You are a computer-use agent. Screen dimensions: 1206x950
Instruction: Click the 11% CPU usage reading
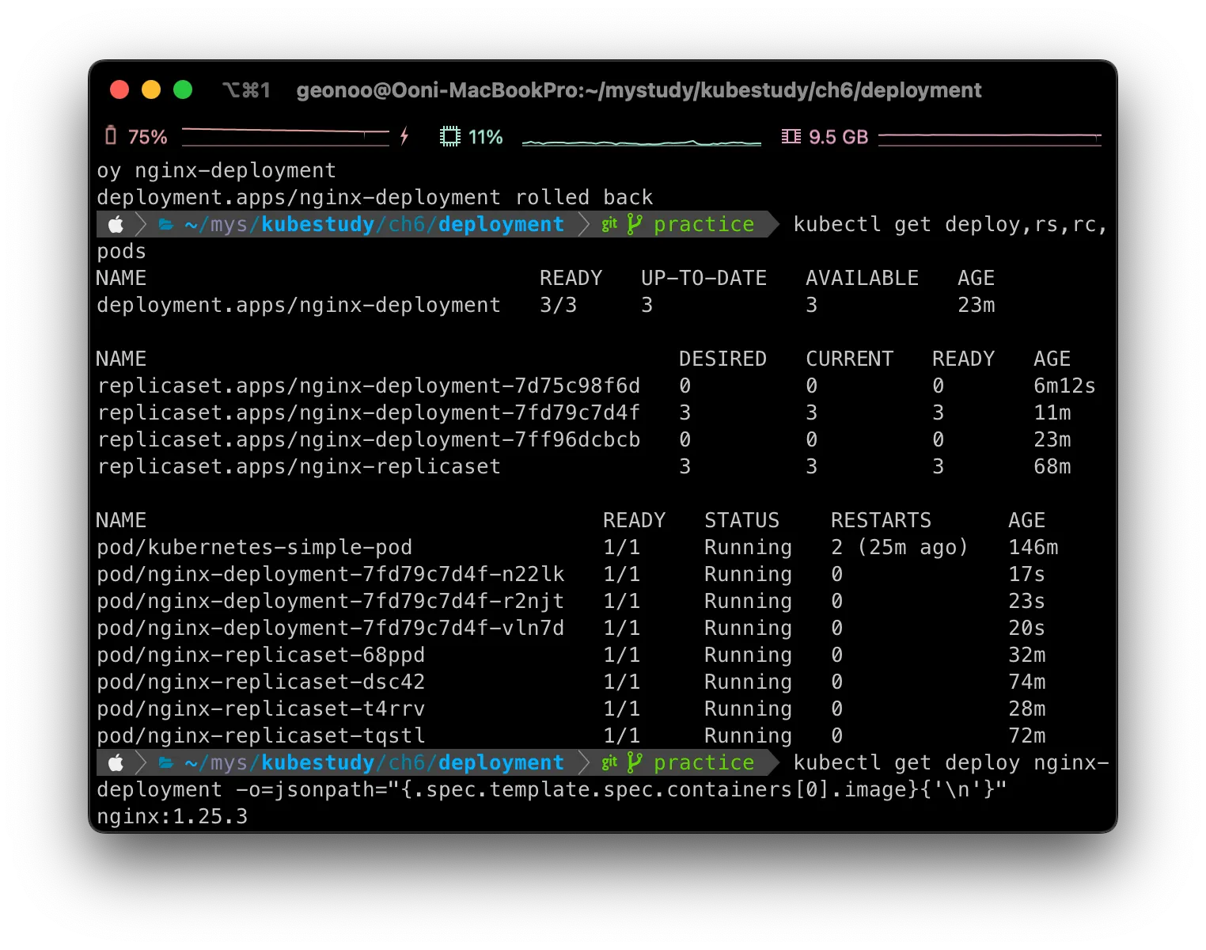coord(486,137)
